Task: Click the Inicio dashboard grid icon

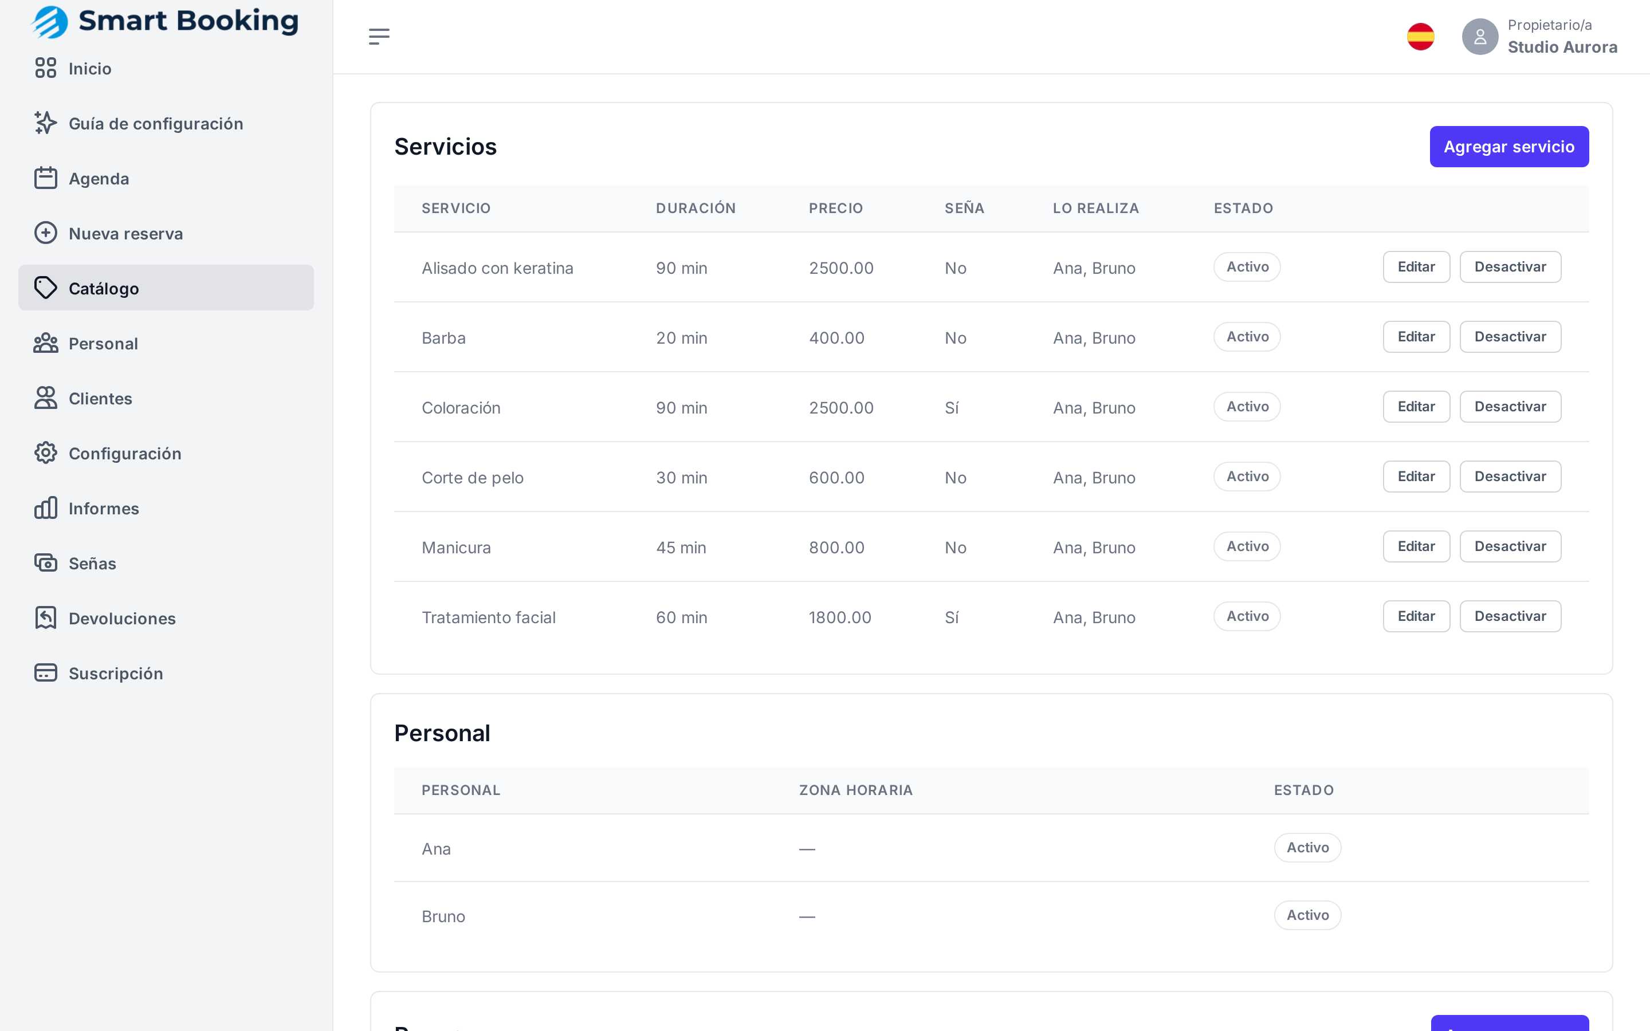Action: click(46, 68)
